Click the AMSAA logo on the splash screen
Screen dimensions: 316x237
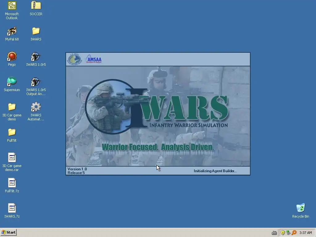94,59
